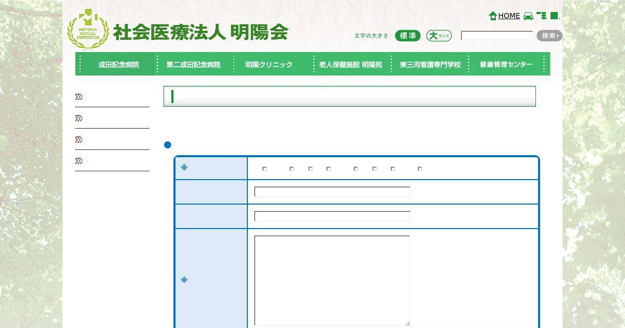Tick the first checkbox in the form row
This screenshot has height=328, width=625.
[x=265, y=169]
